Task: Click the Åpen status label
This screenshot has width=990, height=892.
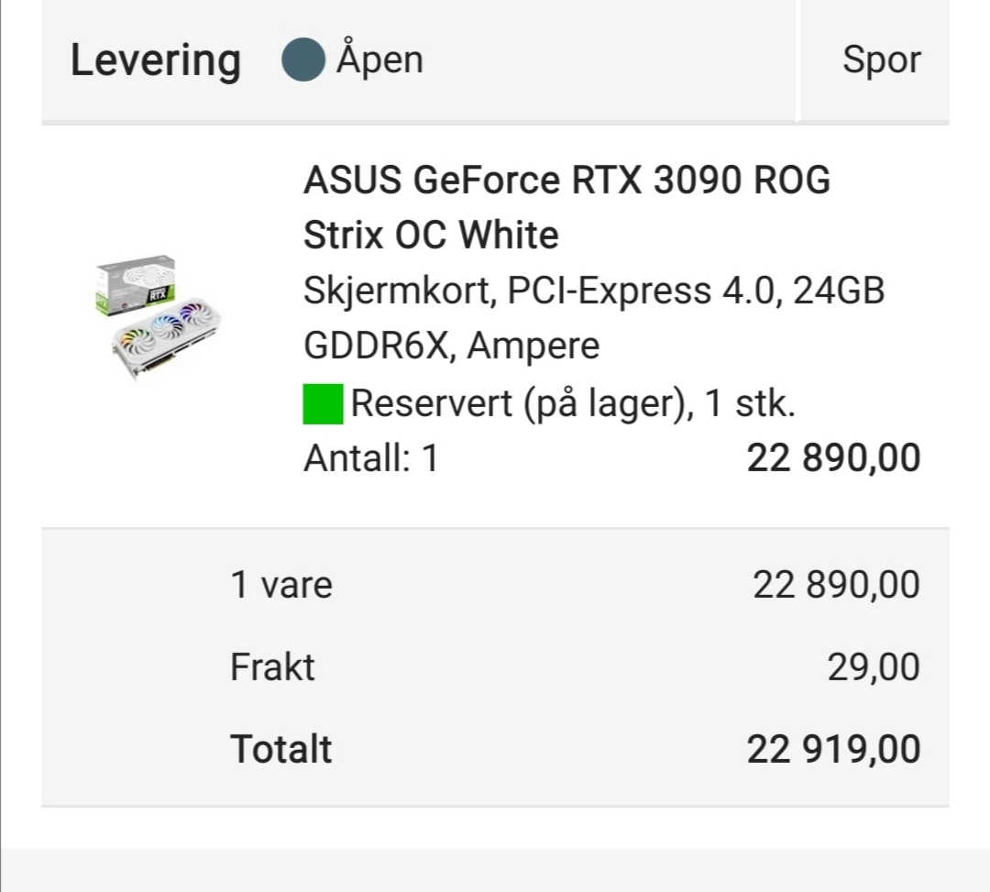Action: click(379, 59)
